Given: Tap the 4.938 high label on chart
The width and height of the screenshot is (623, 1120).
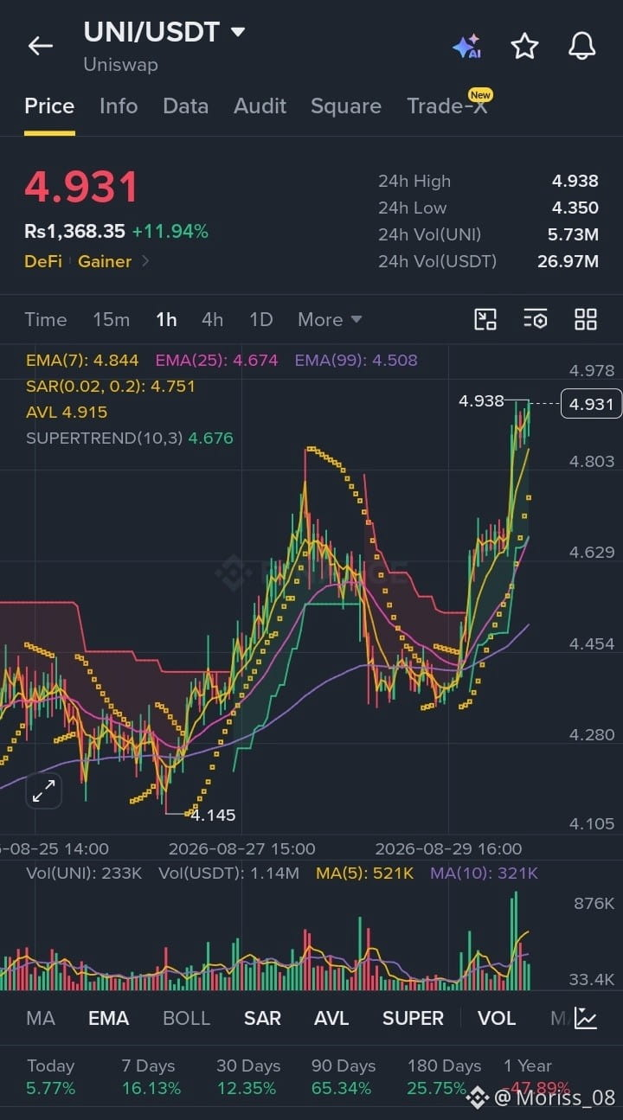Looking at the screenshot, I should point(481,400).
